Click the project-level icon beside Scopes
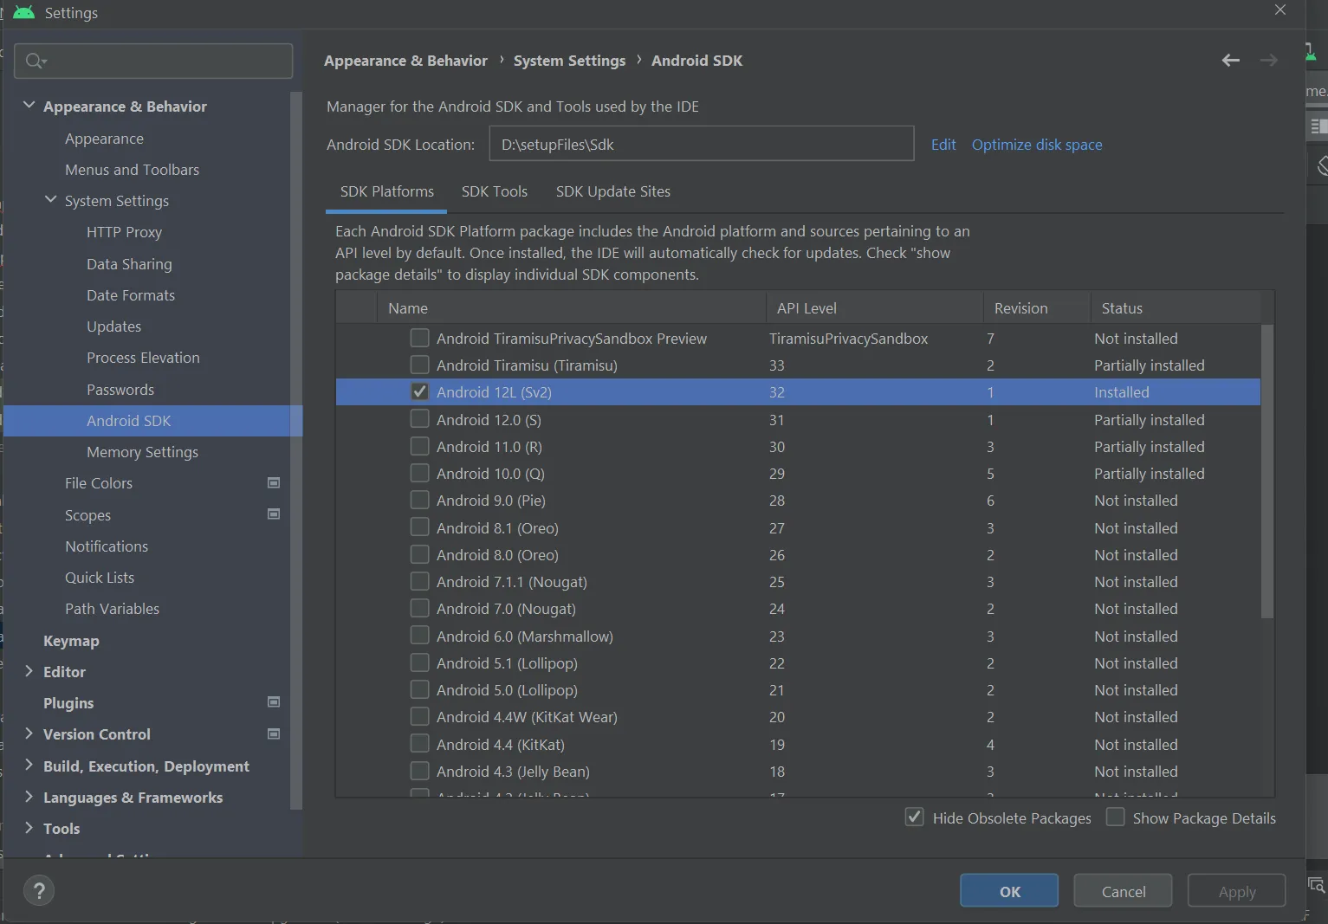This screenshot has width=1328, height=924. tap(274, 514)
